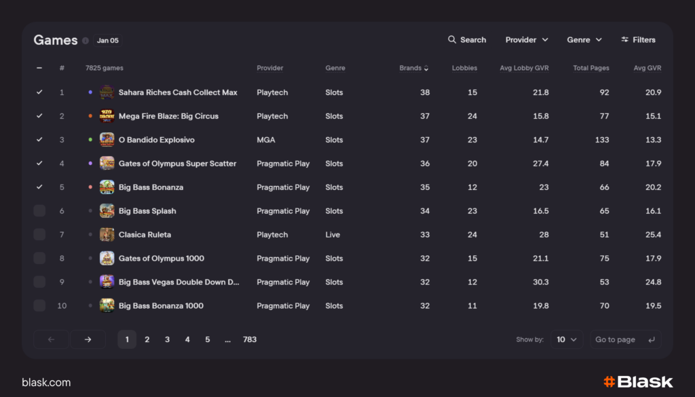Open the Gates of Olympus 1000 game name

[x=161, y=259]
